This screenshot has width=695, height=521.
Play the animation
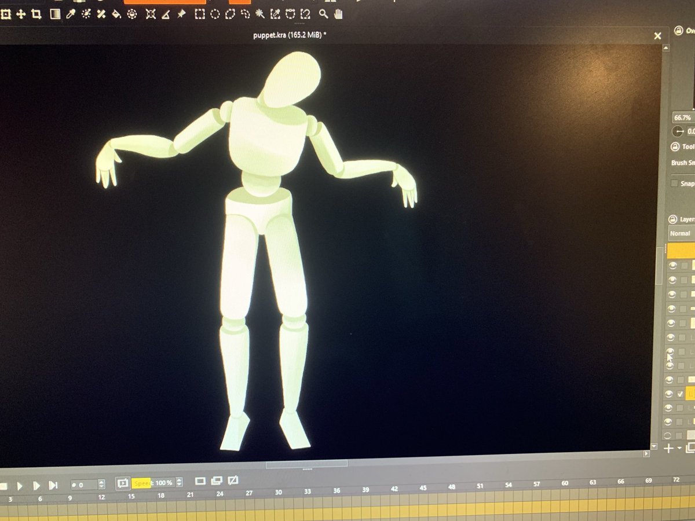click(x=20, y=486)
